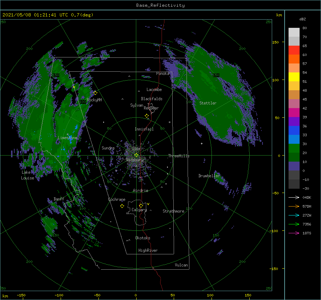
Task: Pick the magenta swatch in dBZ legend
Action: point(294,113)
